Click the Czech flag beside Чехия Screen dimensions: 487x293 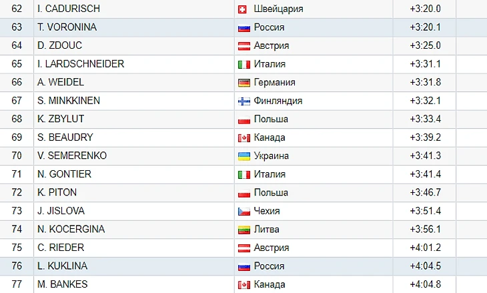point(243,211)
